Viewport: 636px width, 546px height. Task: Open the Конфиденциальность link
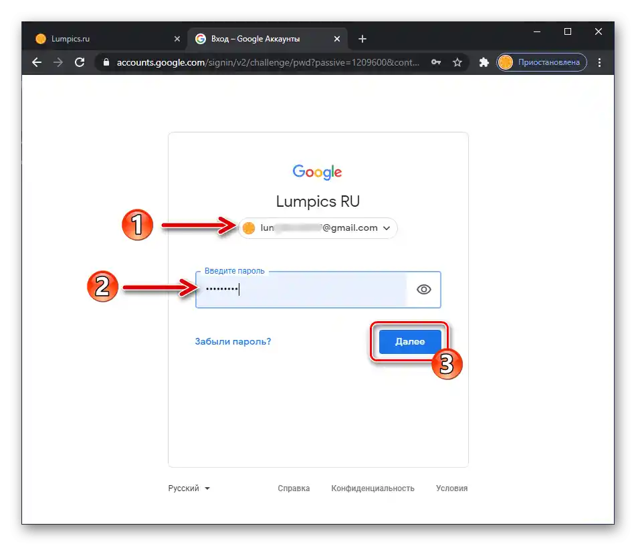pos(373,488)
